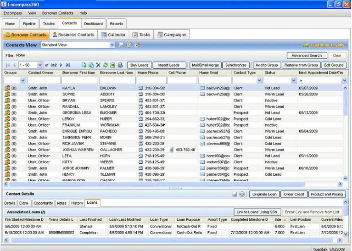Delete the selected contact with the X icon
The width and height of the screenshot is (352, 251).
tap(98, 65)
